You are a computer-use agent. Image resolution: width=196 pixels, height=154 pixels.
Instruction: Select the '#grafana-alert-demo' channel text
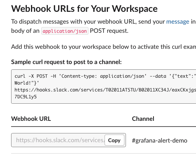[x=160, y=141]
